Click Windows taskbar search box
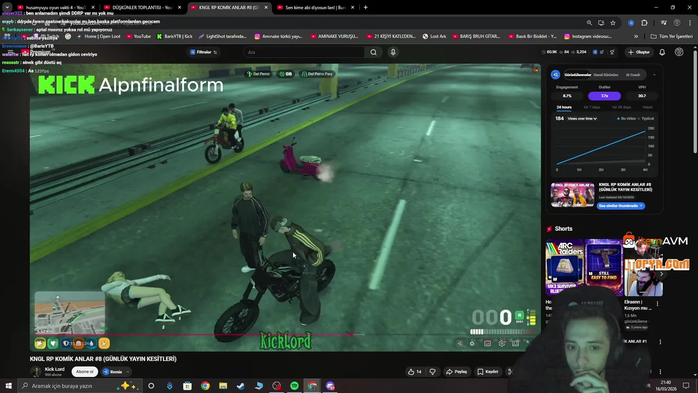Viewport: 698px width, 393px height. (x=79, y=386)
